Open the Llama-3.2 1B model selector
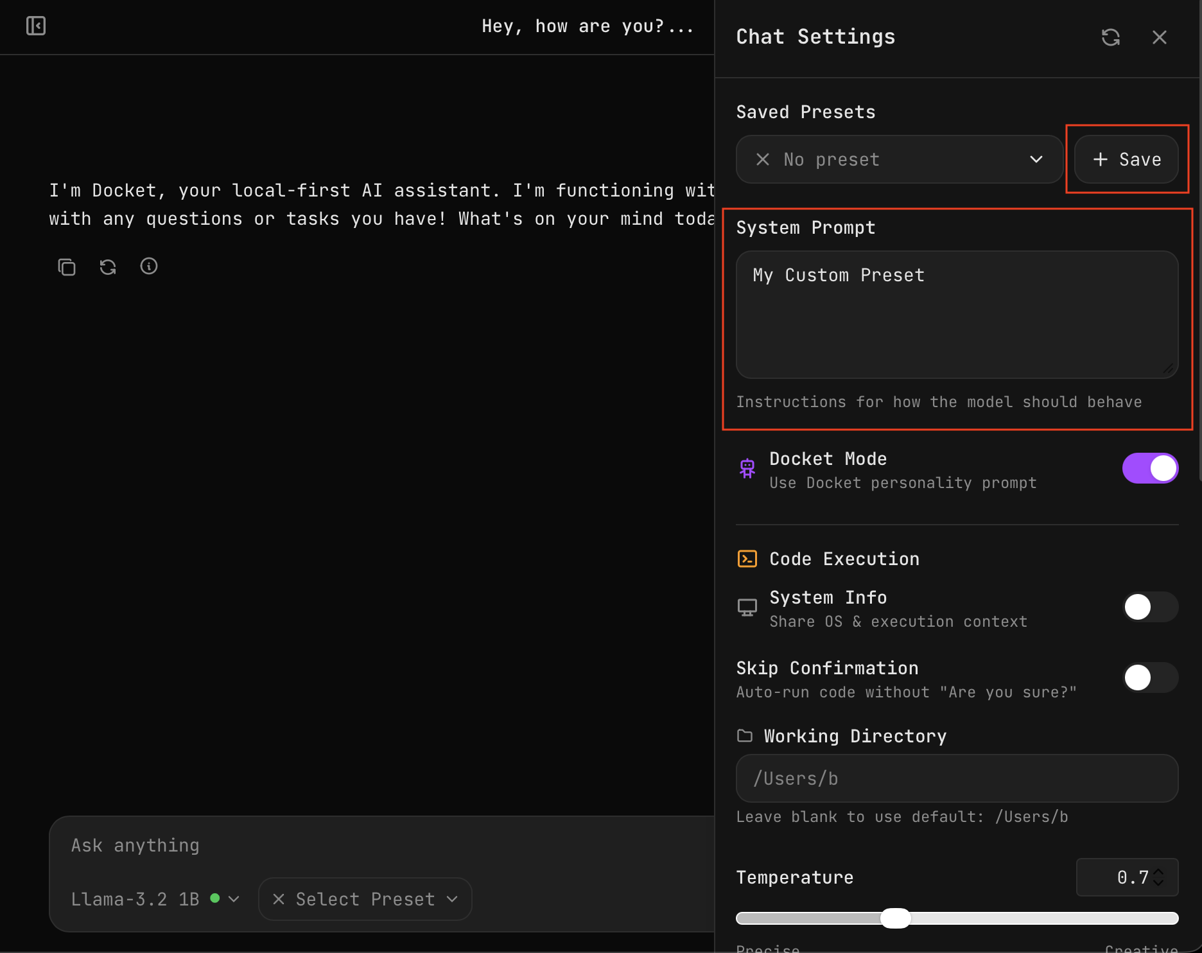The height and width of the screenshot is (953, 1202). [155, 899]
